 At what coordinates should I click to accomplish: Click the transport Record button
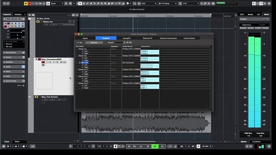[162, 146]
